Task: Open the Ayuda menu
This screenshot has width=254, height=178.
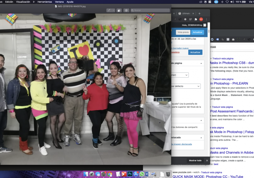Action: coord(70,2)
